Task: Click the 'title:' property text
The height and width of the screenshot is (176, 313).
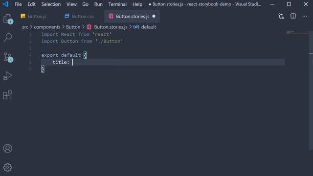Action: click(x=61, y=62)
